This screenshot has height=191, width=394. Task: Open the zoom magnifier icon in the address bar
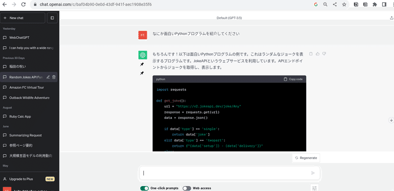[x=326, y=4]
